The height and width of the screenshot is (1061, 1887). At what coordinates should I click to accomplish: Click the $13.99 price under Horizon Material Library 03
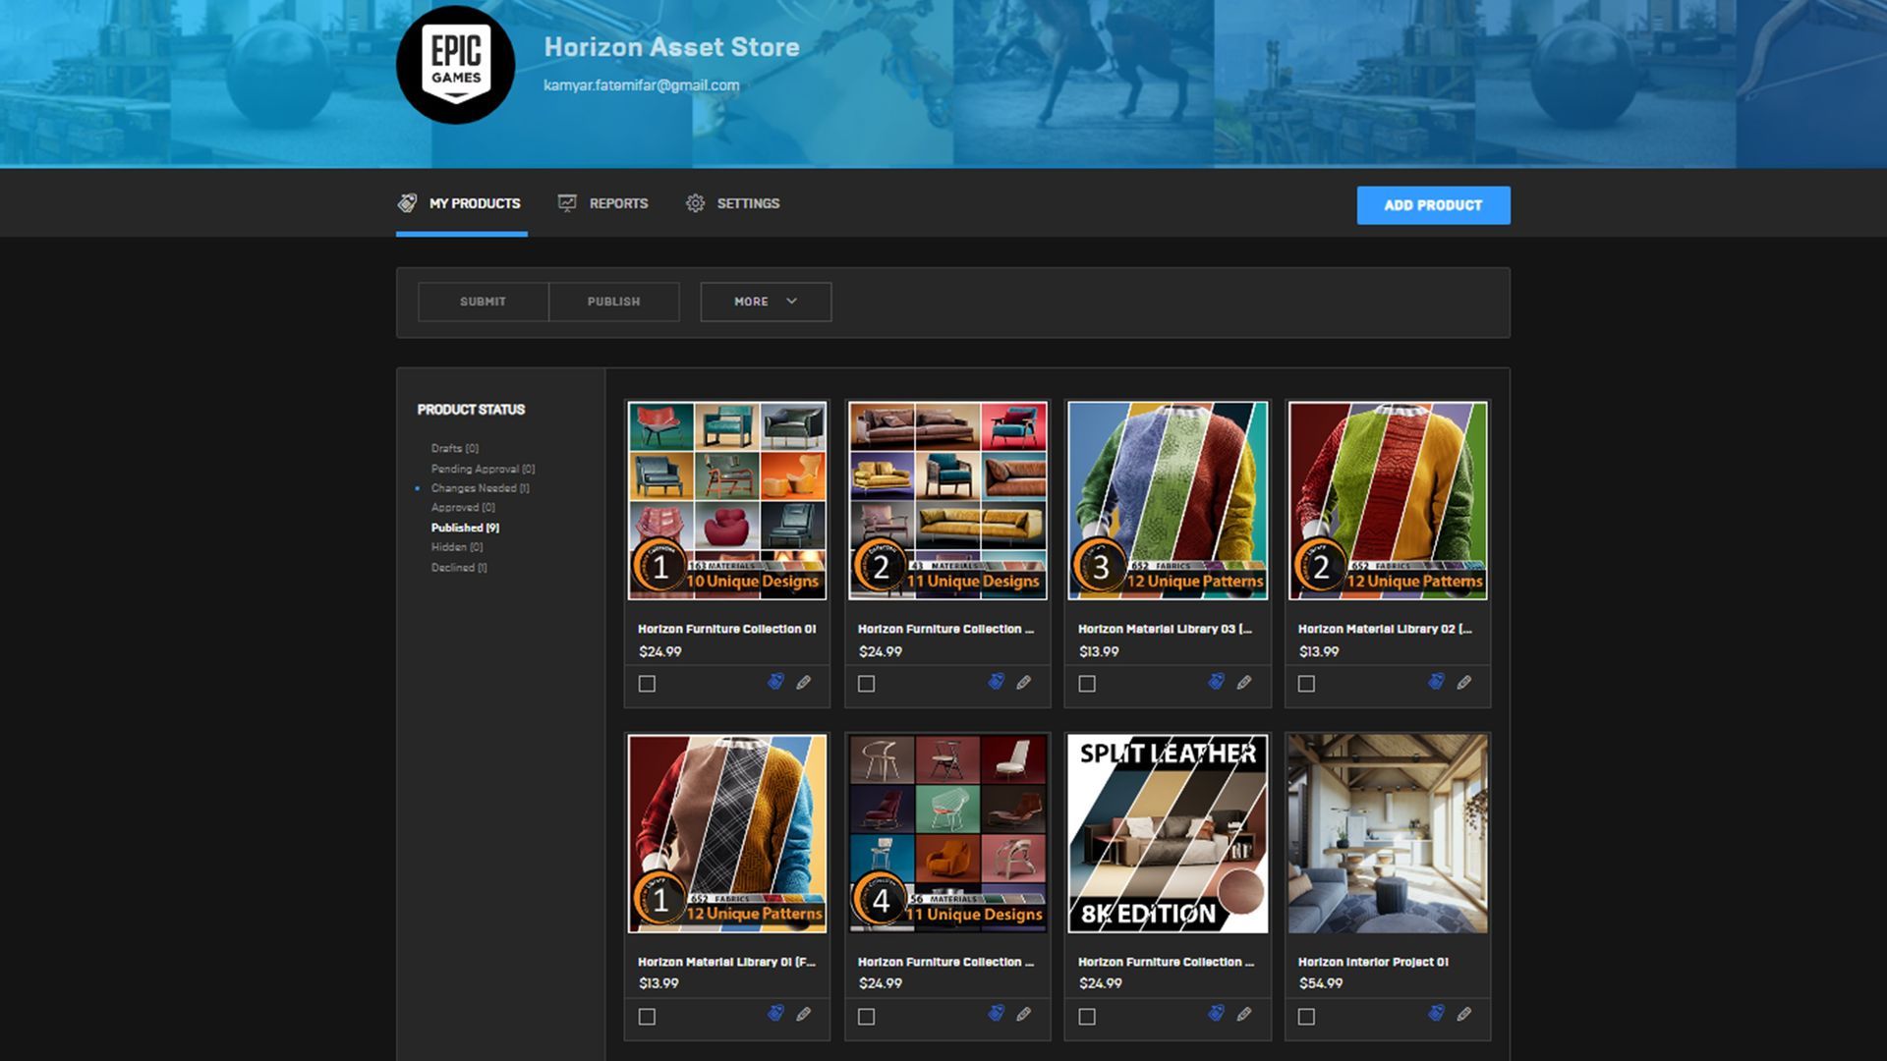pos(1099,651)
